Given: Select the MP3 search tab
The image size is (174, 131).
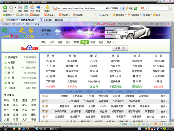Looking at the screenshot, I should pos(52,42).
